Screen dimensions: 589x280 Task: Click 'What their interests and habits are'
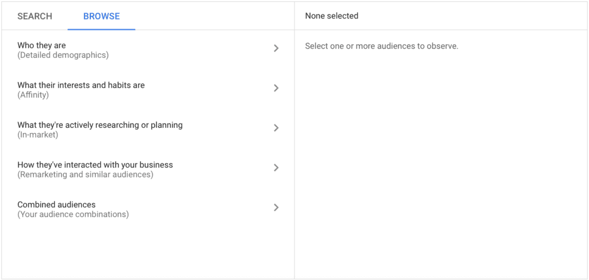click(x=81, y=85)
